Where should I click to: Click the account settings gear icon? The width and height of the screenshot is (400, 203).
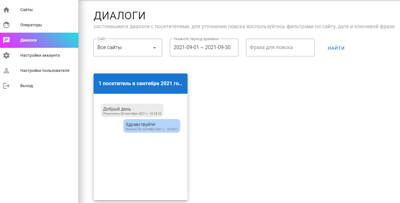[6, 55]
